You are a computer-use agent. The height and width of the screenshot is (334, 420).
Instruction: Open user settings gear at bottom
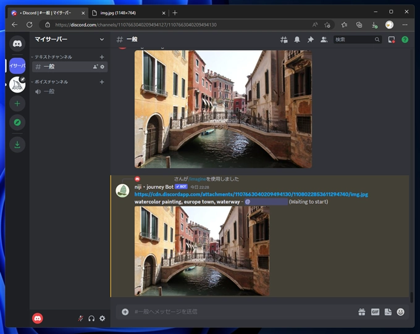click(103, 318)
